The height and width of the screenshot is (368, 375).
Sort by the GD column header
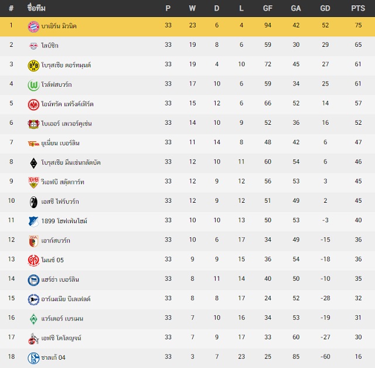point(325,8)
